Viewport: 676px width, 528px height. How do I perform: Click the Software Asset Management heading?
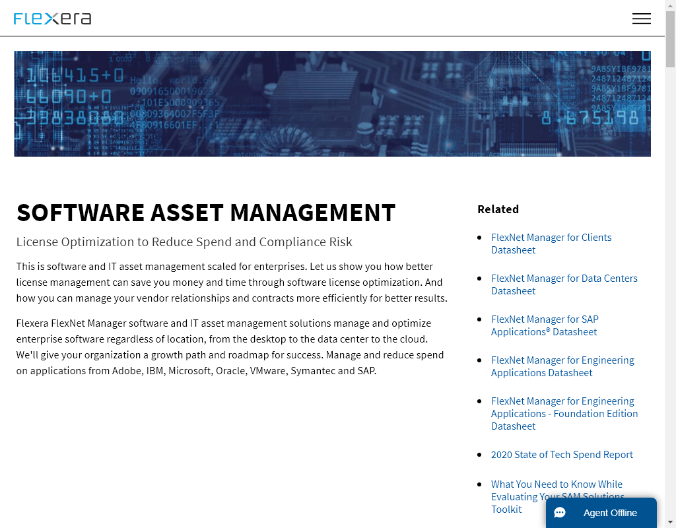click(206, 213)
